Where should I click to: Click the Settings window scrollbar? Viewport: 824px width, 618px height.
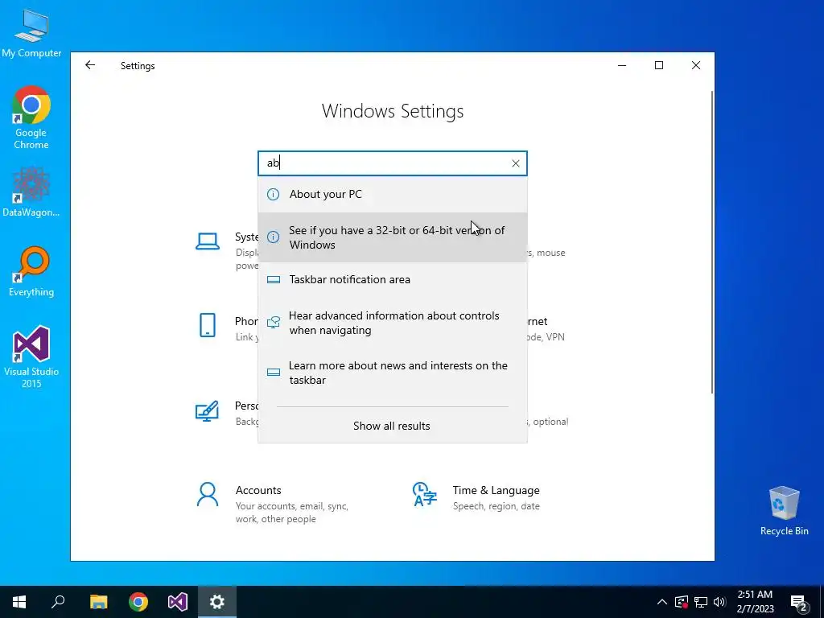(712, 241)
